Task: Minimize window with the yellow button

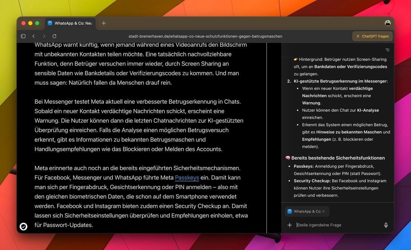Action: 30,23
